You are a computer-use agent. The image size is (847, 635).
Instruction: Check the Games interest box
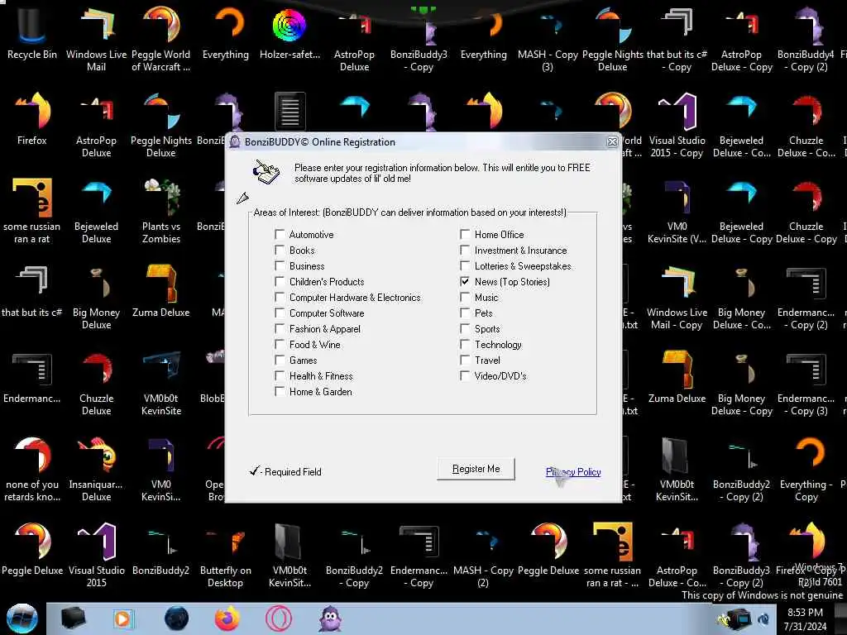pyautogui.click(x=280, y=360)
